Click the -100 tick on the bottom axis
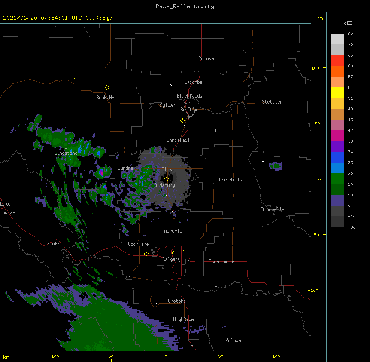Viewport: 370px width, 362px height. click(x=54, y=356)
